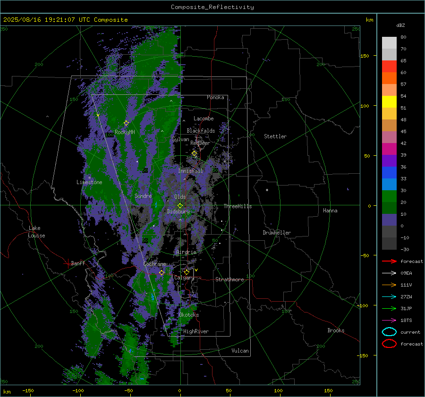Click the red swatch below 65 dBZ

pyautogui.click(x=389, y=67)
